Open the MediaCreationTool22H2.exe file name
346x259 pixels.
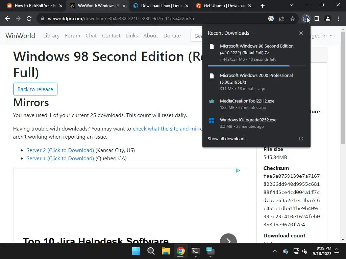coord(247,101)
